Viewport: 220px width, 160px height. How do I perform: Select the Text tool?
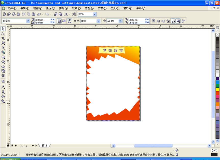pos(3,76)
